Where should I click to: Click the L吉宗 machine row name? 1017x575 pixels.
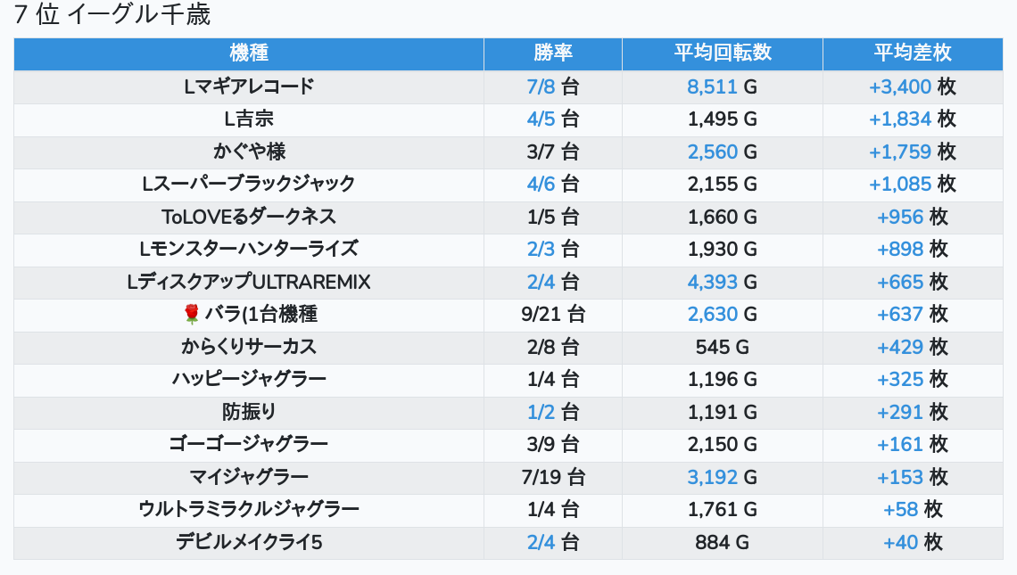point(249,119)
